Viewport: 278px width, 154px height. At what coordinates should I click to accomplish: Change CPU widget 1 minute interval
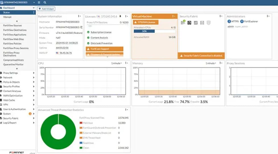(x=116, y=63)
